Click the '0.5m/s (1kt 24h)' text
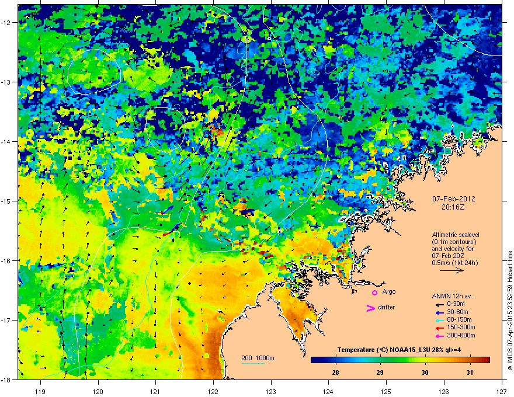The width and height of the screenshot is (514, 397). tap(455, 263)
